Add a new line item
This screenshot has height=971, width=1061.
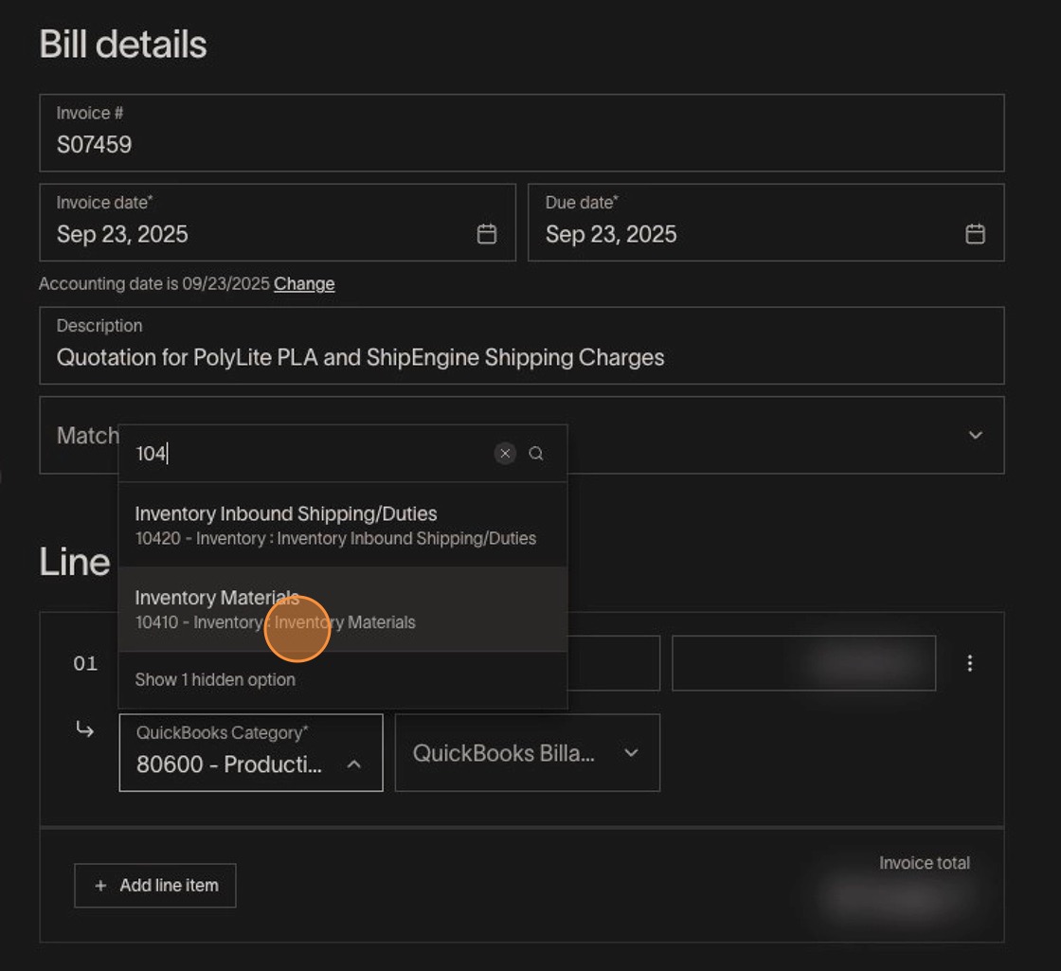155,886
